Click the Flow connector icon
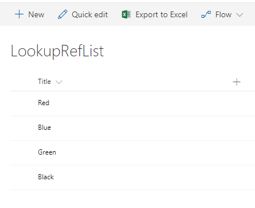The image size is (255, 208). 206,14
